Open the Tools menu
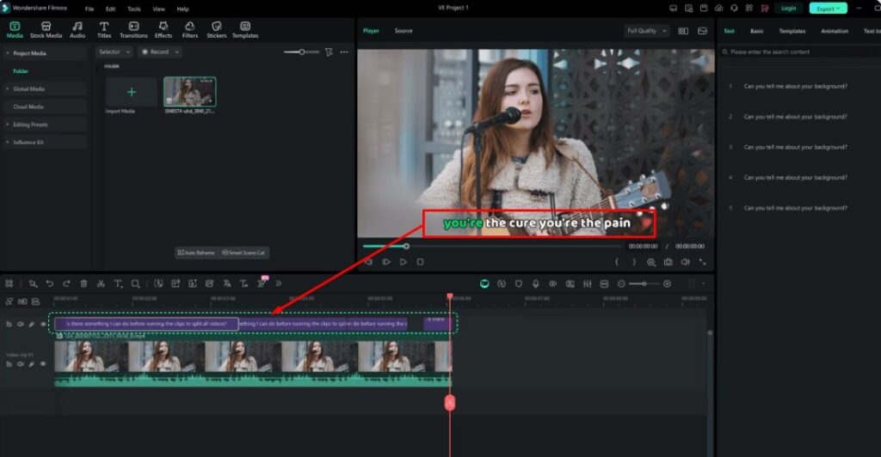 pyautogui.click(x=133, y=9)
